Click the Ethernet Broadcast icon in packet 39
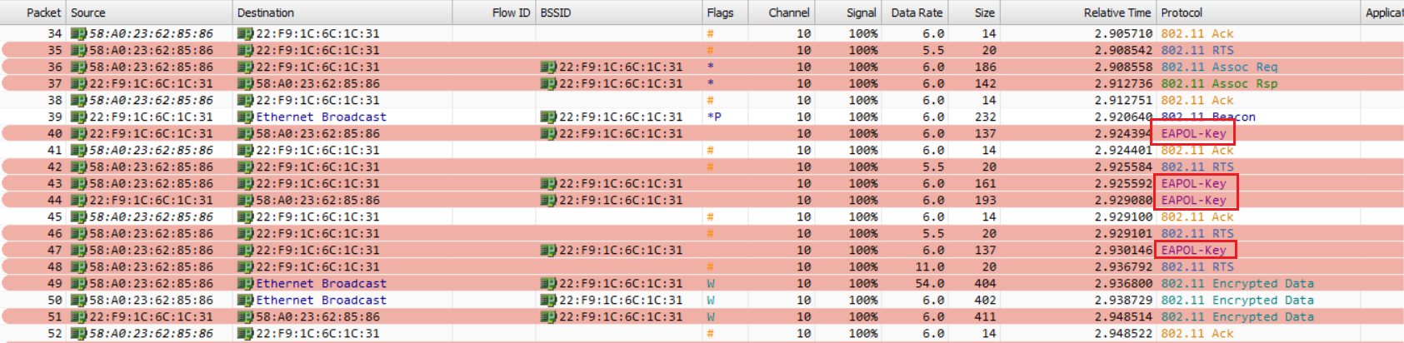The width and height of the screenshot is (1404, 343). pyautogui.click(x=245, y=117)
